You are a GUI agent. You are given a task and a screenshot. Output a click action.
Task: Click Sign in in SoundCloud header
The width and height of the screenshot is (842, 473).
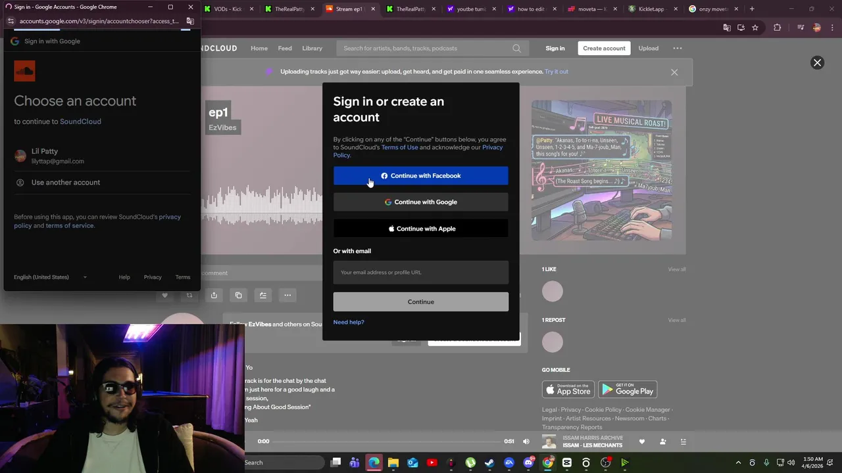[555, 48]
